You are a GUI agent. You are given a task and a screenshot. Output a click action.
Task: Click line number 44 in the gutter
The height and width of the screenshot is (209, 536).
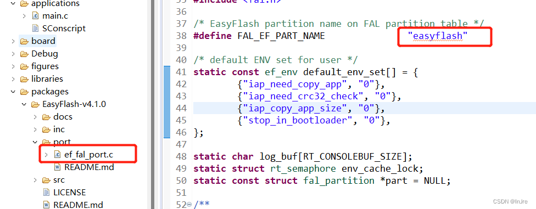tap(182, 108)
